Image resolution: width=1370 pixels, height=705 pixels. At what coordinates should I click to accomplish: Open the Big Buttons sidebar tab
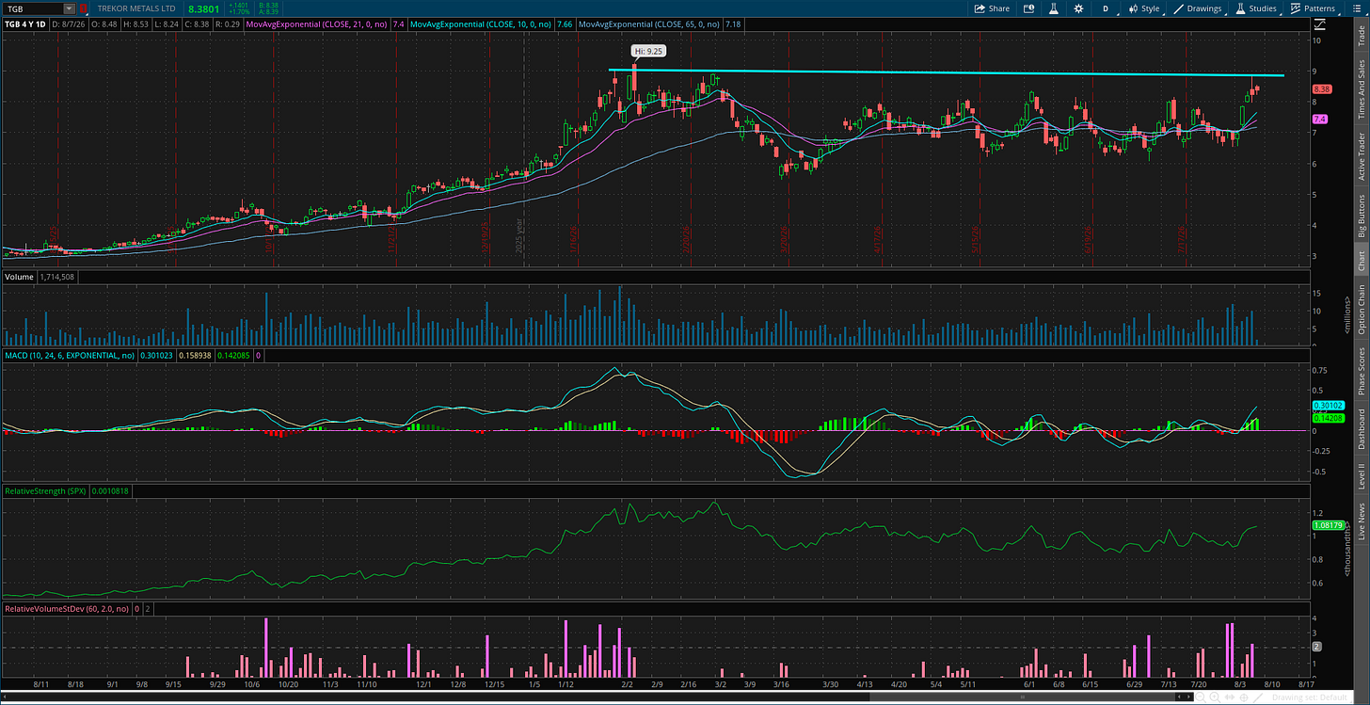[1361, 216]
